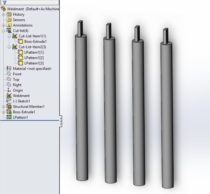
Task: Click the LPattern1 linear pattern icon
Action: 9,117
